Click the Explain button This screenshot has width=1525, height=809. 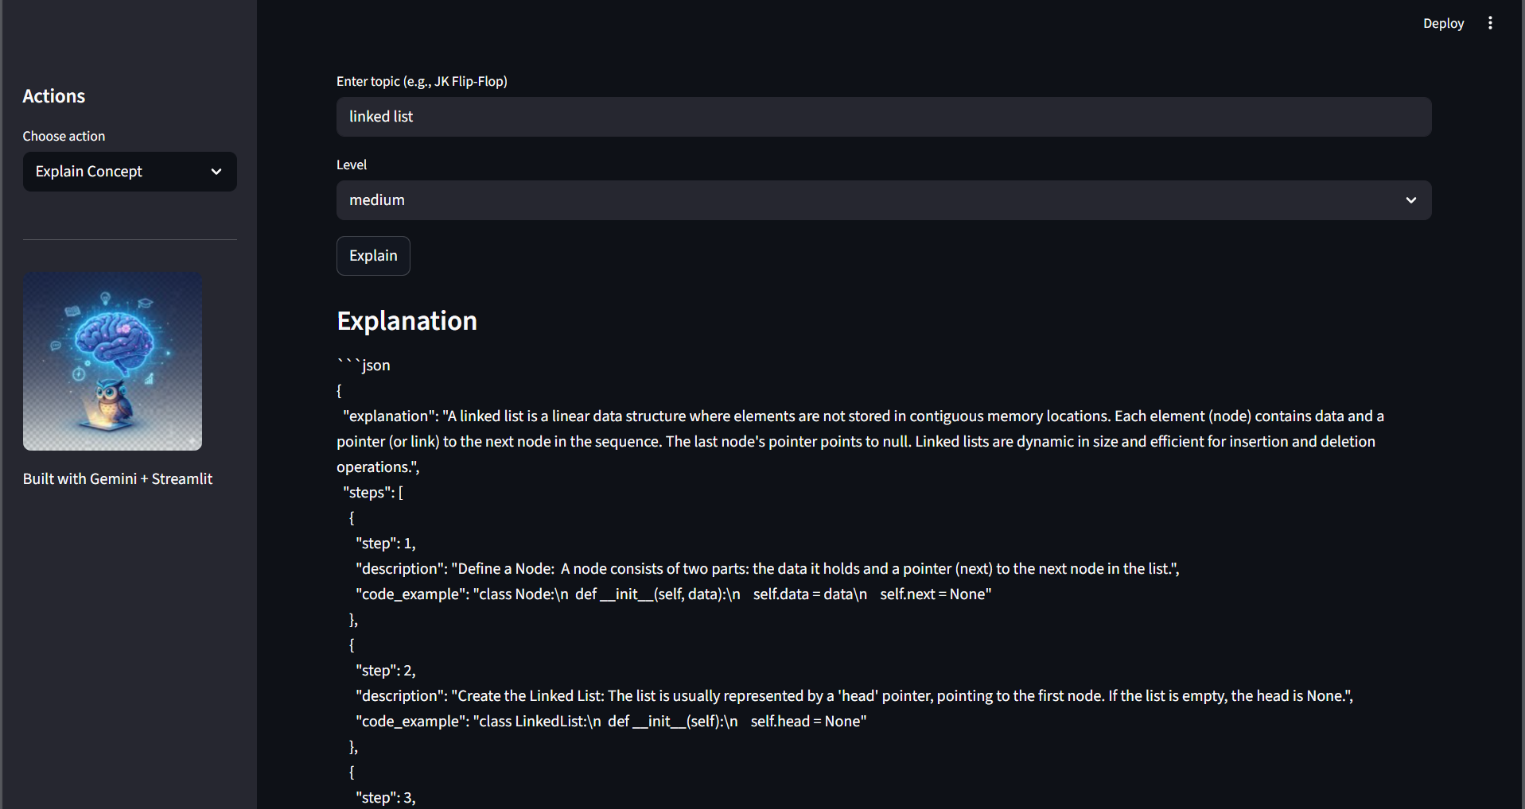tap(373, 256)
